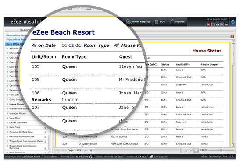
Task: Click the House Status report title
Action: (x=207, y=51)
